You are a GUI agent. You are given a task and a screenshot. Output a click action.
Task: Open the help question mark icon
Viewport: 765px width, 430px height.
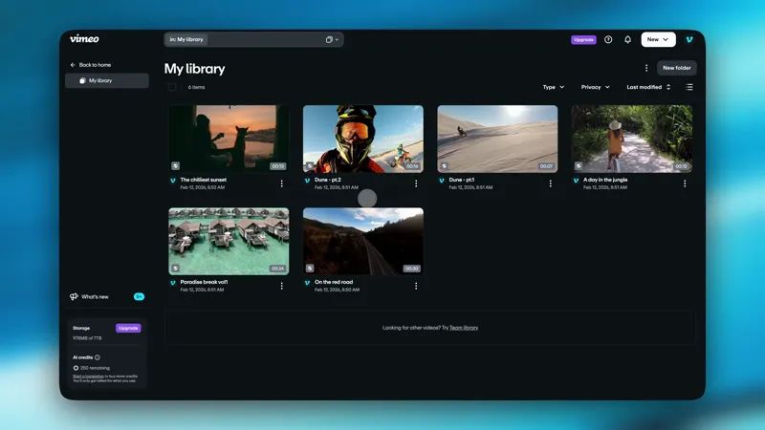point(608,40)
